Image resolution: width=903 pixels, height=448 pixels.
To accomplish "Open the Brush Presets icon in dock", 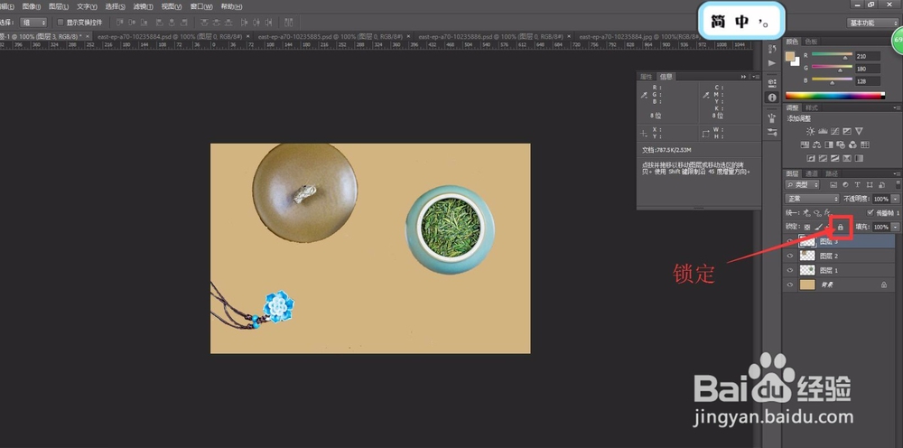I will click(772, 133).
